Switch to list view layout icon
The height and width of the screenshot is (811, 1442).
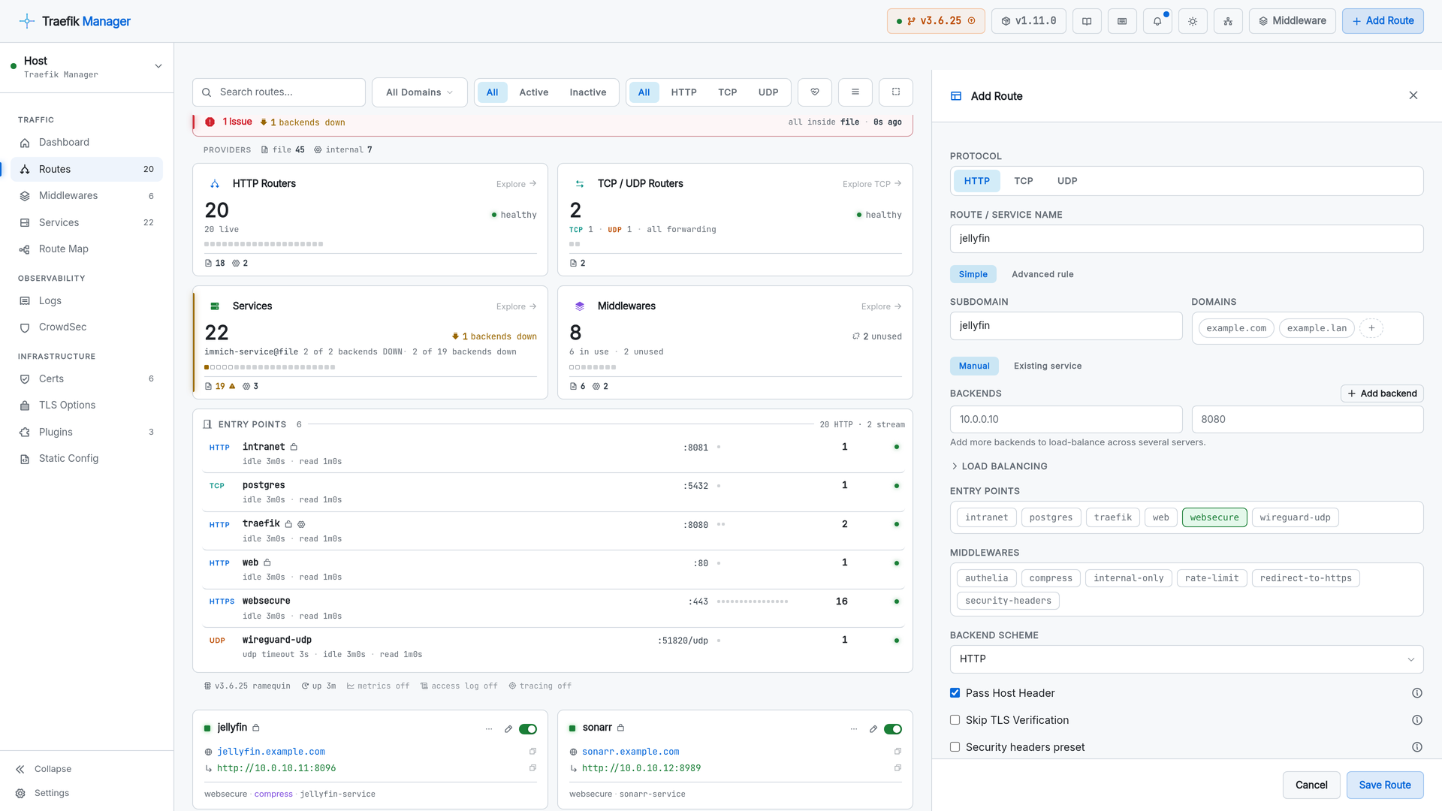click(855, 92)
